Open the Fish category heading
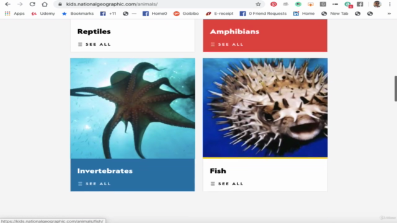The image size is (397, 223). click(218, 171)
